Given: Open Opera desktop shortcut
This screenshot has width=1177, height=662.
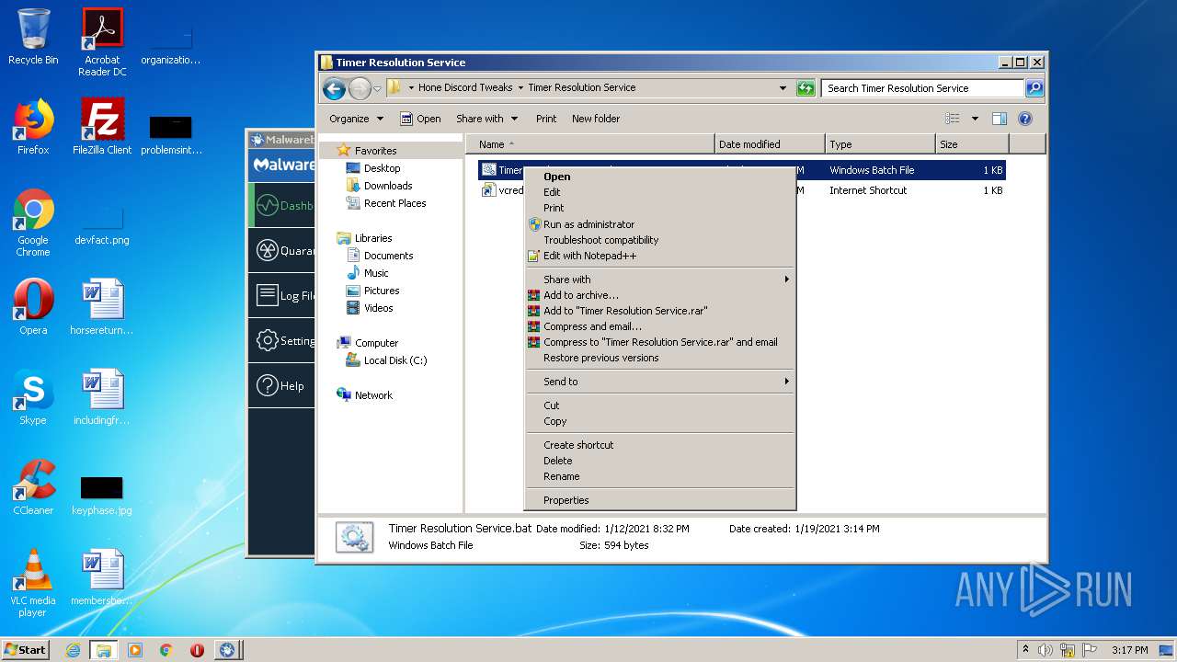Looking at the screenshot, I should tap(33, 307).
